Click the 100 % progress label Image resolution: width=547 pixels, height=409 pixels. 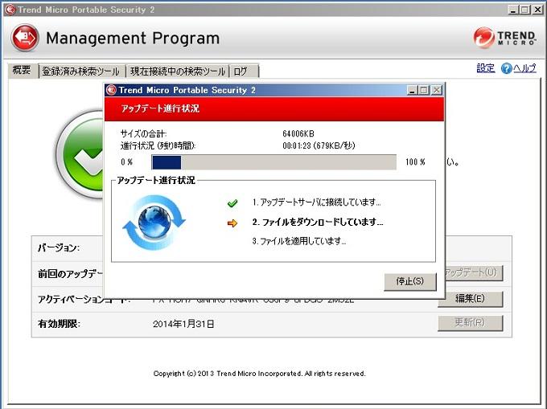[415, 162]
